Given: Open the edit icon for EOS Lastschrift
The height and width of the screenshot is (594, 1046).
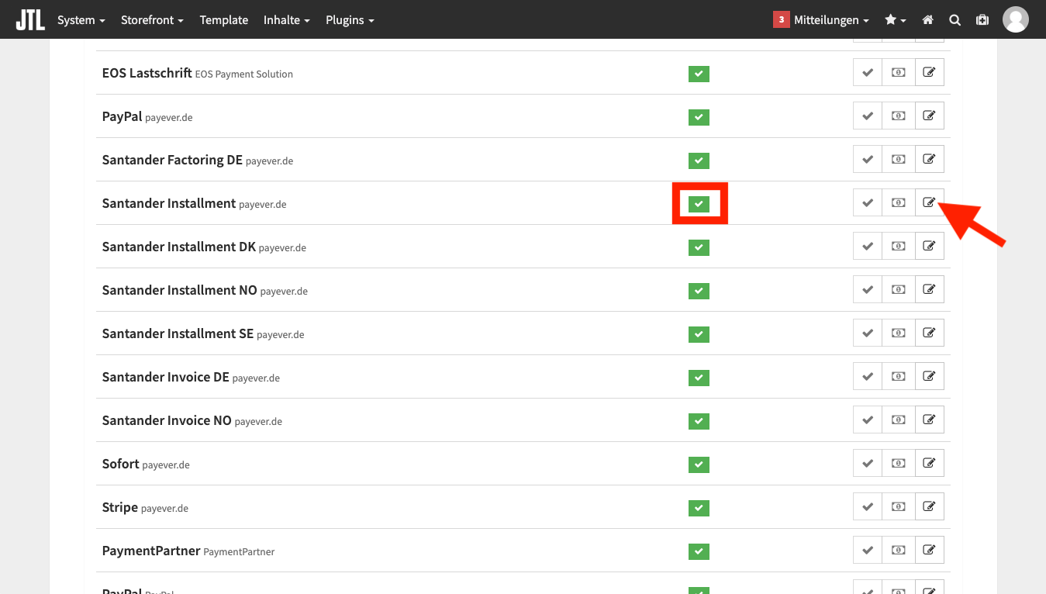Looking at the screenshot, I should (929, 72).
